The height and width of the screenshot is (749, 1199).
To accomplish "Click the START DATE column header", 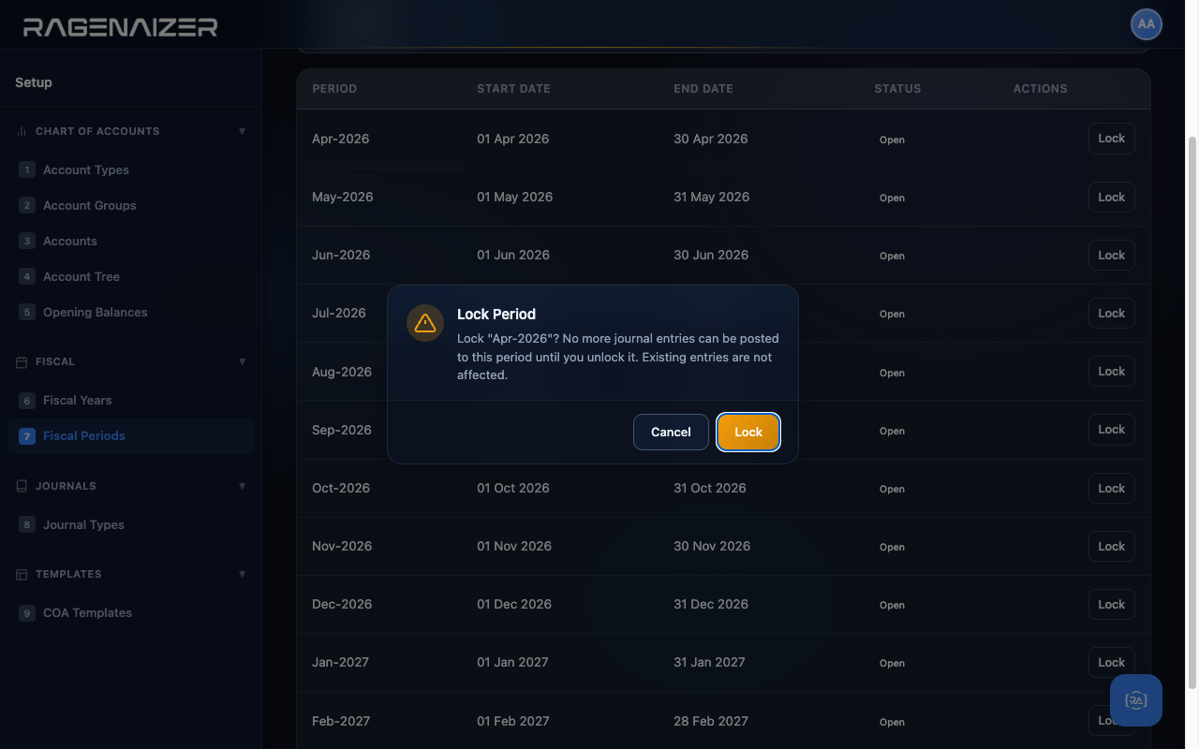I will click(x=513, y=89).
